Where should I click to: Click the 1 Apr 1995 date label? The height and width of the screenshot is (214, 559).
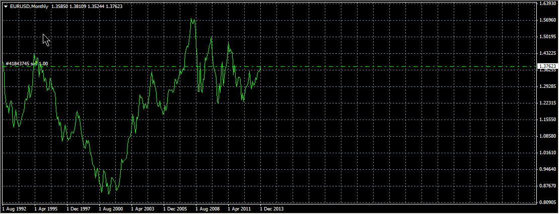tap(47, 208)
